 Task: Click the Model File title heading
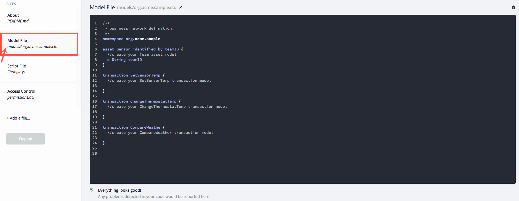(102, 7)
